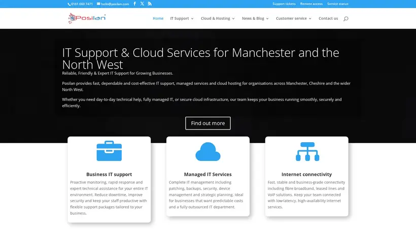Viewport: 416px width, 234px height.
Task: Click the 'Whether you need day-to-day technical help' paragraph
Action: coord(202,103)
